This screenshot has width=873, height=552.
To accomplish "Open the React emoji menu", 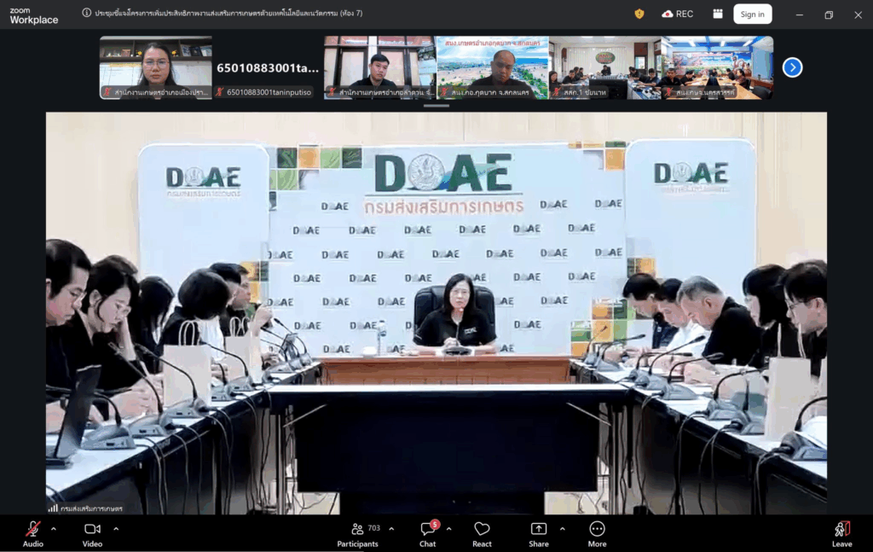I will 482,533.
